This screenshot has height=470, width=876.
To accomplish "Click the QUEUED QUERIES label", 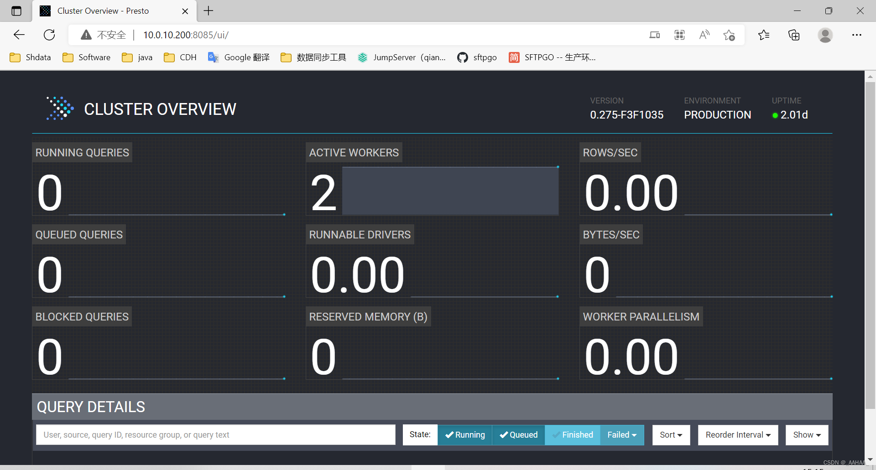I will pyautogui.click(x=79, y=235).
